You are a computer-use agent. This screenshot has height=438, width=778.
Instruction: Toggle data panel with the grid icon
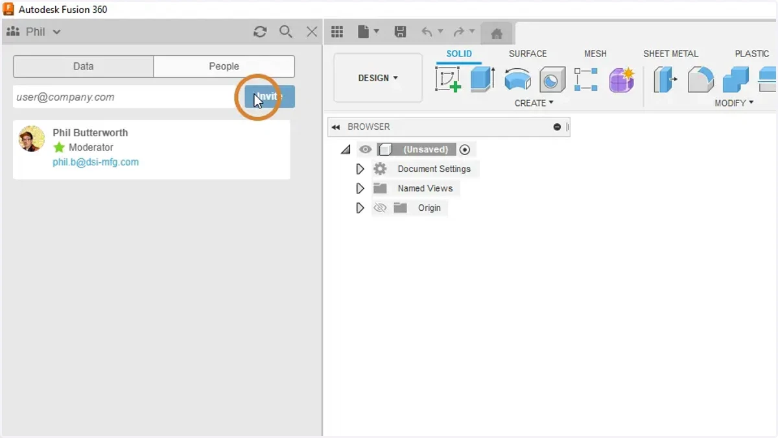point(337,32)
